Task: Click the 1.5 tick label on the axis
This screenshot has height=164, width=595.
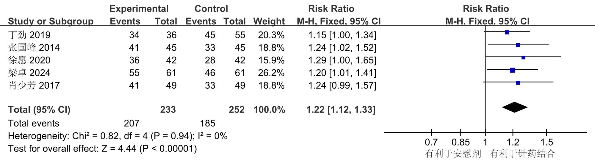Action: (547, 142)
